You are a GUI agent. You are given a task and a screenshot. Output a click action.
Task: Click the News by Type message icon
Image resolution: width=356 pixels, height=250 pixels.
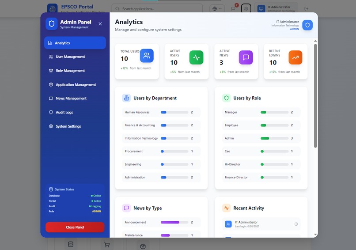tap(126, 208)
